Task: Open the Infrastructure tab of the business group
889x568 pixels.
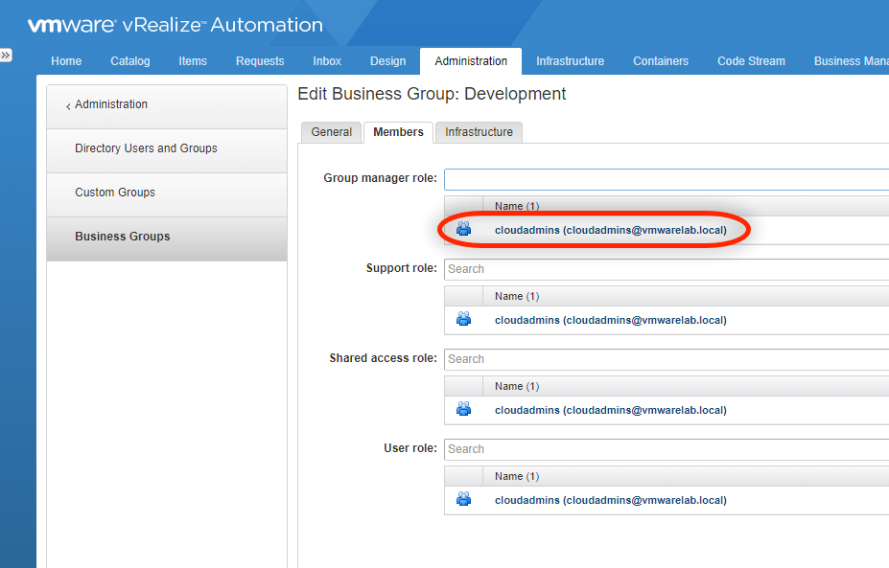Action: click(x=479, y=132)
